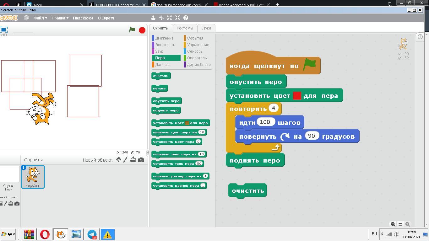This screenshot has height=241, width=429.
Task: Select the Операторы block category
Action: pos(197,58)
